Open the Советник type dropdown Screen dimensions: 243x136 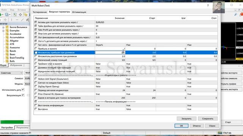12,73
